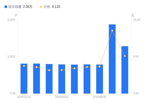Viewport: 149px width, 103px height.
Task: Select the 2.06万 shareholder count value
Action: [28, 7]
